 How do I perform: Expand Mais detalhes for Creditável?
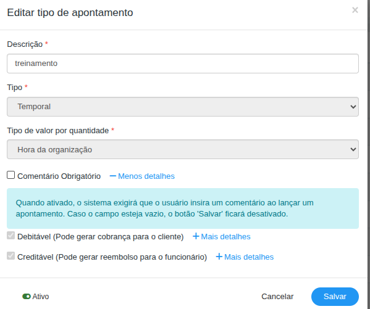tap(245, 257)
